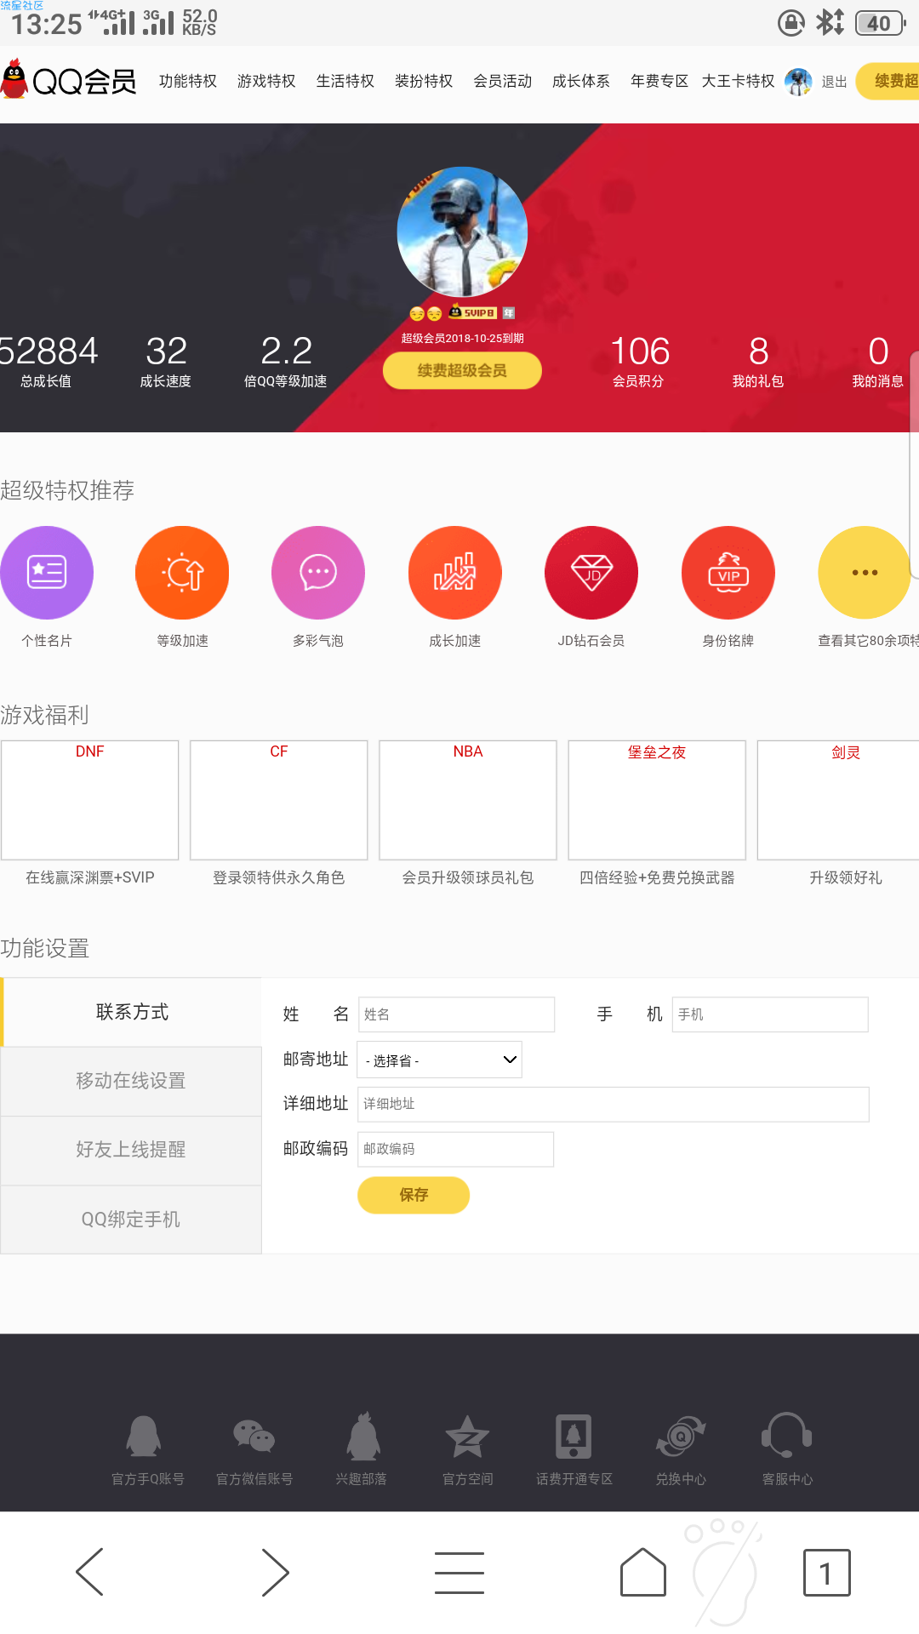View 总成长值 52884 stat
This screenshot has width=919, height=1634.
48,362
